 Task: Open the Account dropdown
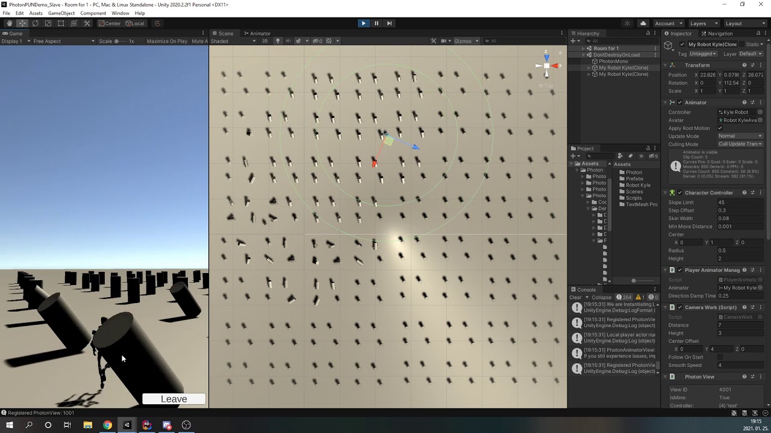(x=669, y=23)
